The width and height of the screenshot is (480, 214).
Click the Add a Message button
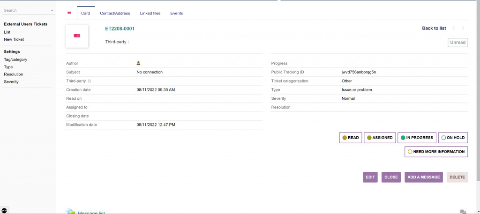(x=424, y=177)
